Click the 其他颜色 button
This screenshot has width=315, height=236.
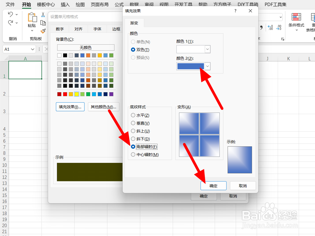coord(103,107)
